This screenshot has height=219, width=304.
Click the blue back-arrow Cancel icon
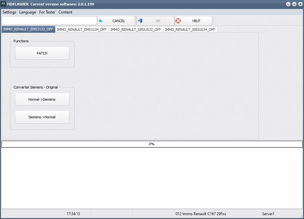coord(101,21)
